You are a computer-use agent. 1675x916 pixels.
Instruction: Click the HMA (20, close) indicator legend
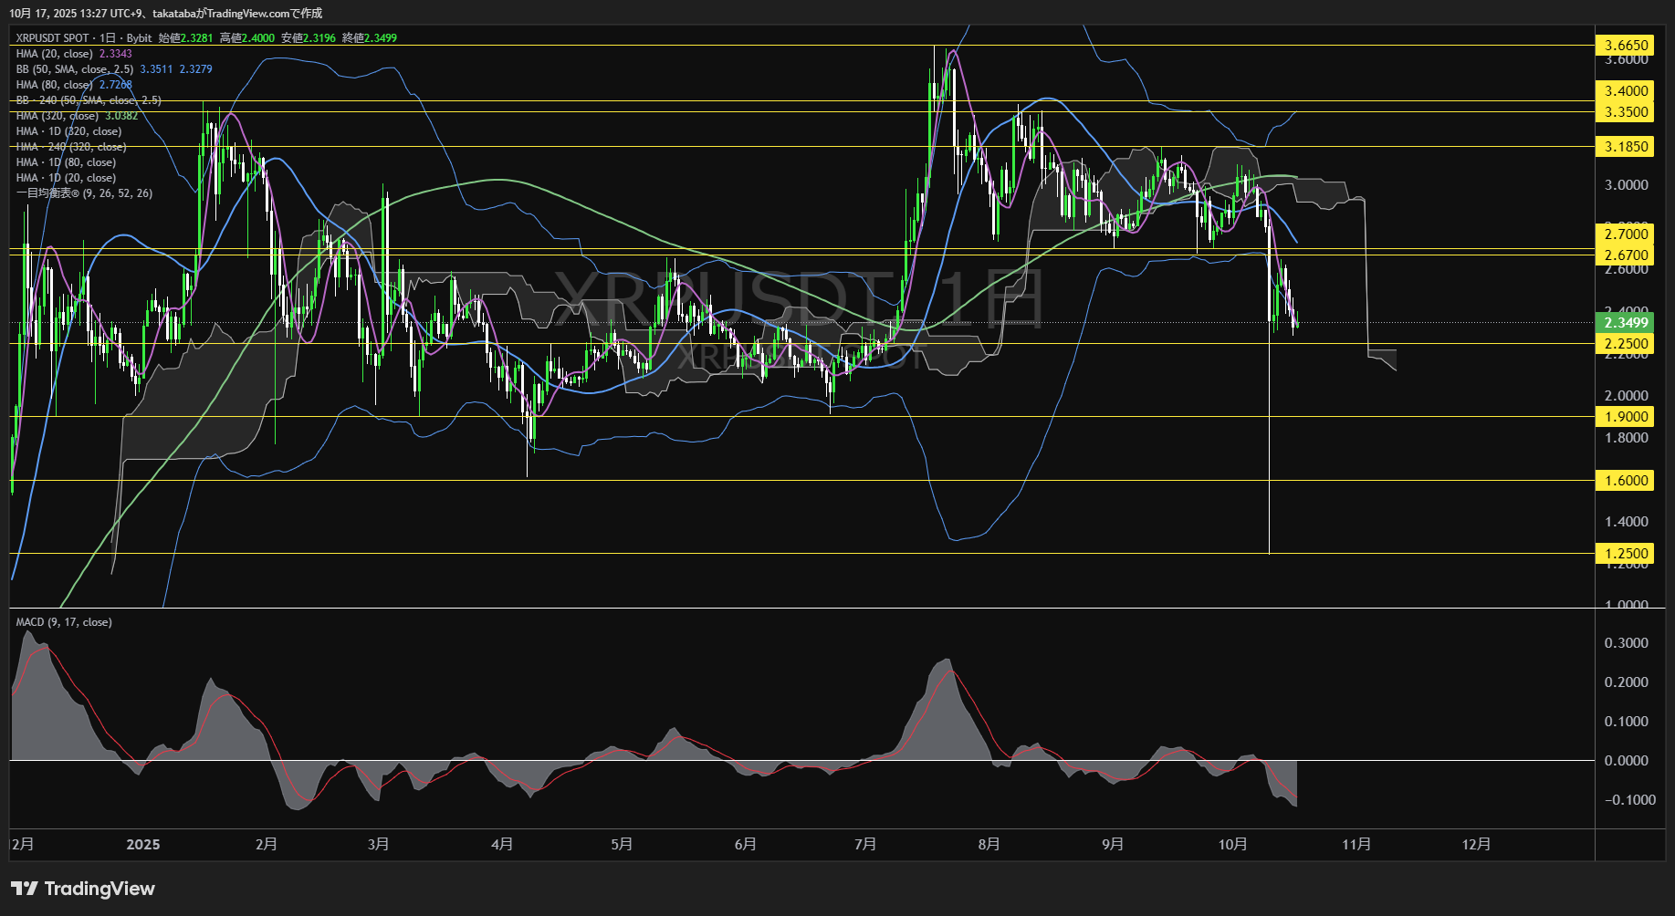[x=55, y=54]
